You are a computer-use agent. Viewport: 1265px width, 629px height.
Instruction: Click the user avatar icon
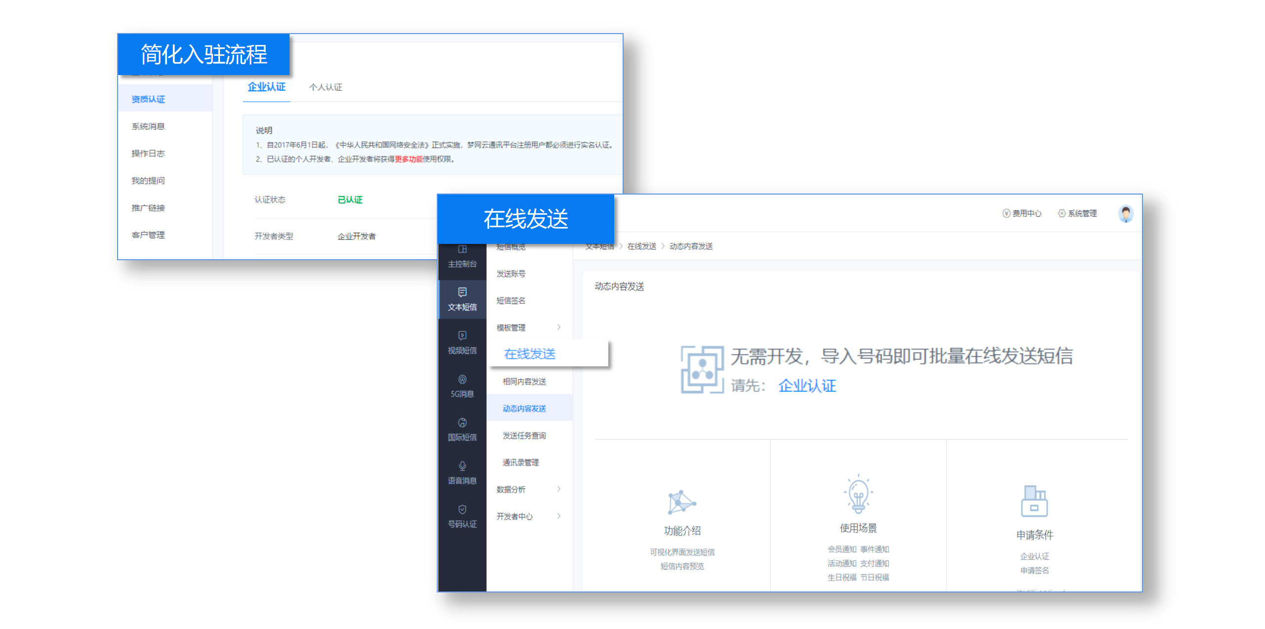1126,214
